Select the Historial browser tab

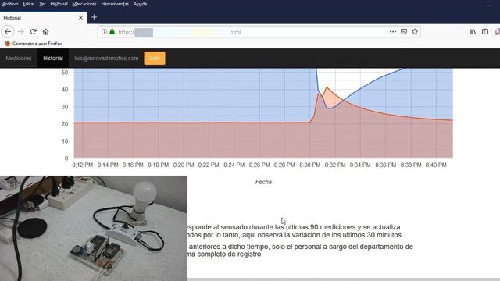point(44,18)
